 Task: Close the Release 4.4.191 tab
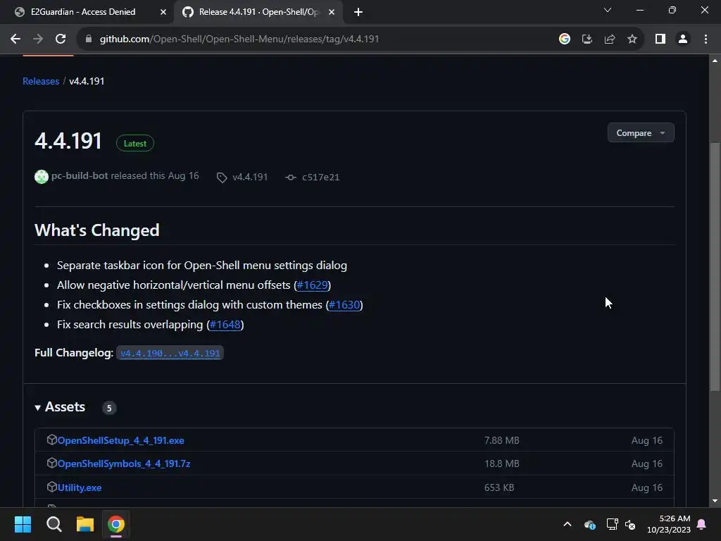tap(332, 12)
